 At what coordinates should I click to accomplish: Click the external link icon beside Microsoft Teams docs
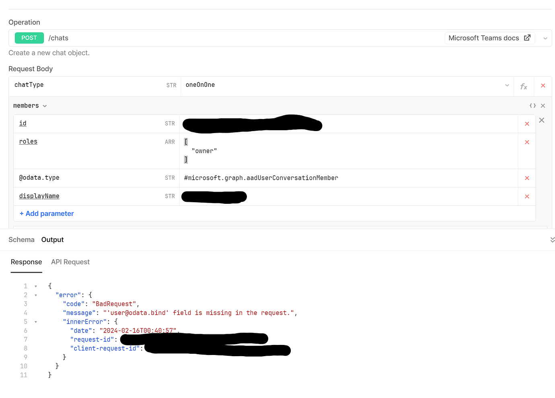(x=527, y=37)
